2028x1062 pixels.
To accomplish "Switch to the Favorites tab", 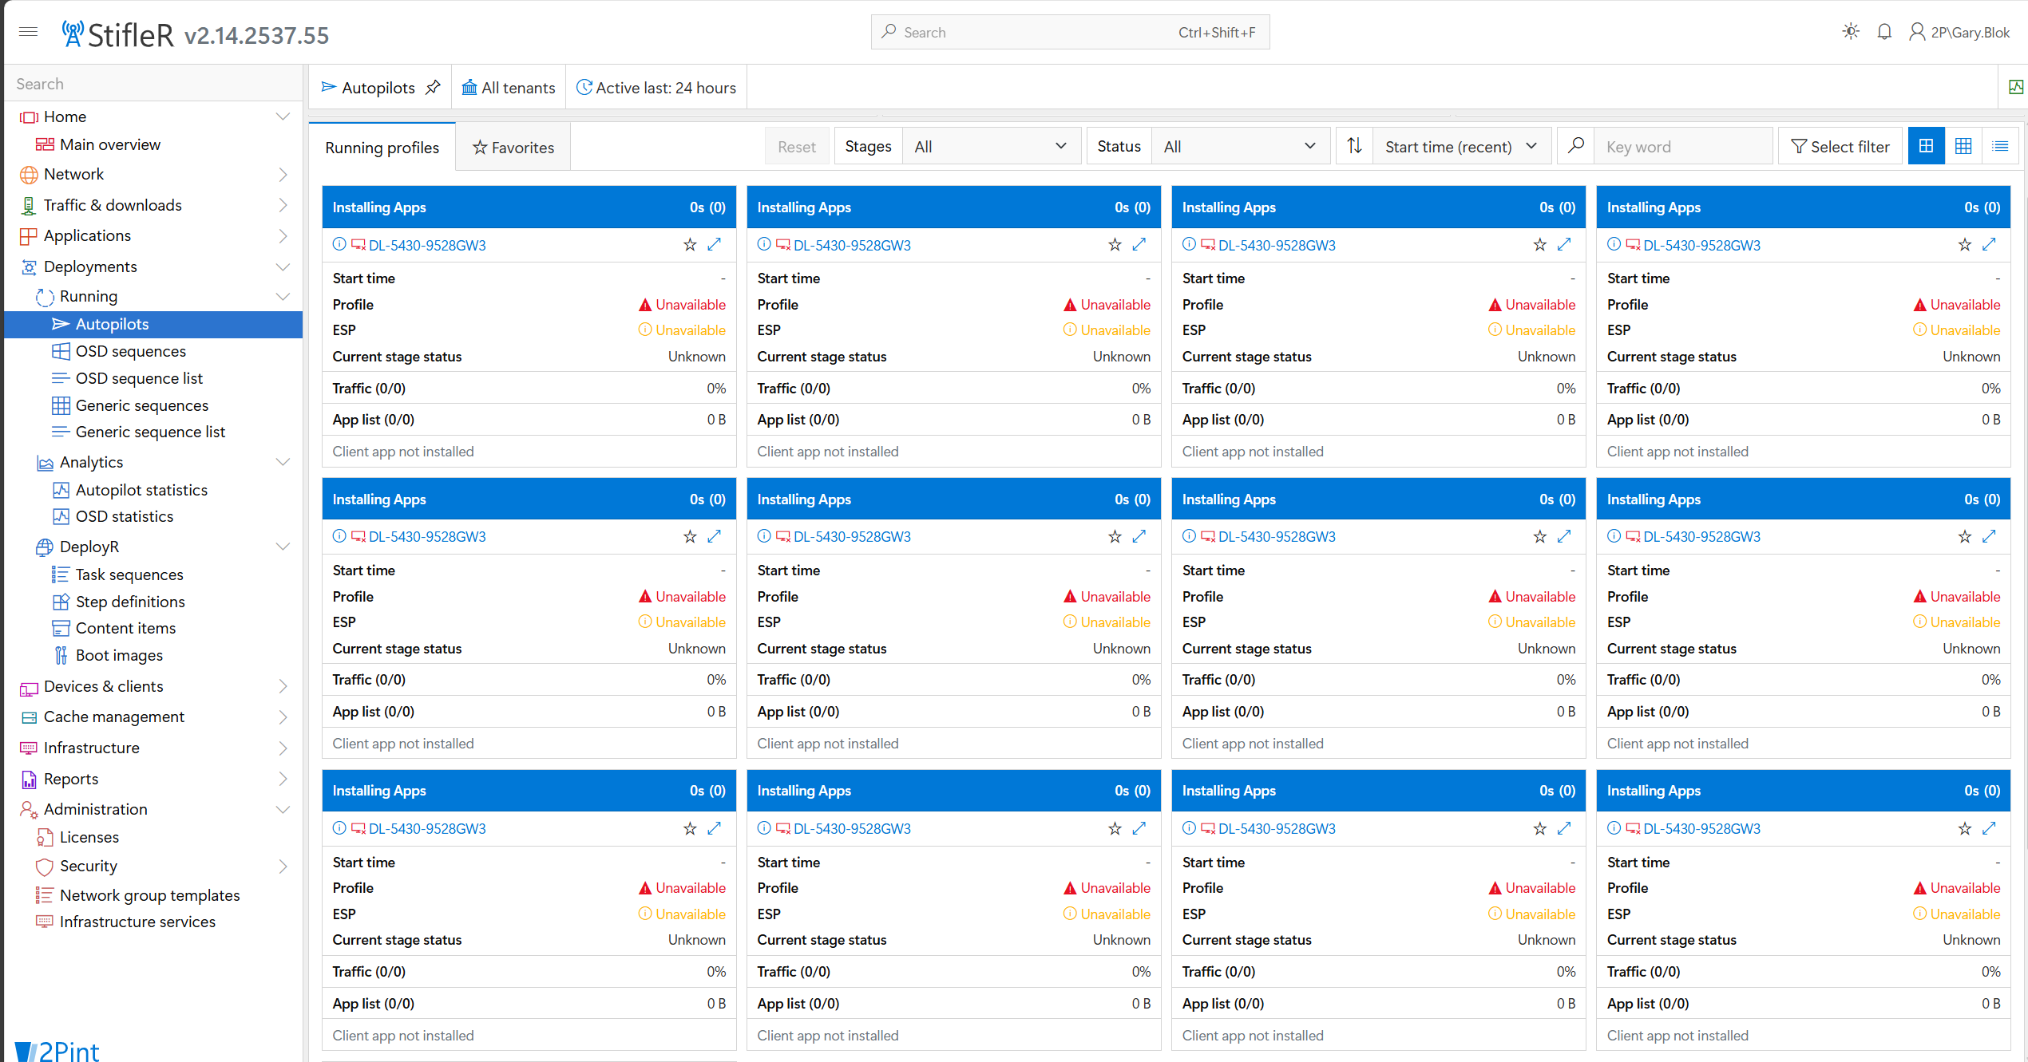I will pos(513,148).
